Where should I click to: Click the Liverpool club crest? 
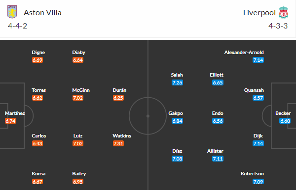pyautogui.click(x=283, y=12)
